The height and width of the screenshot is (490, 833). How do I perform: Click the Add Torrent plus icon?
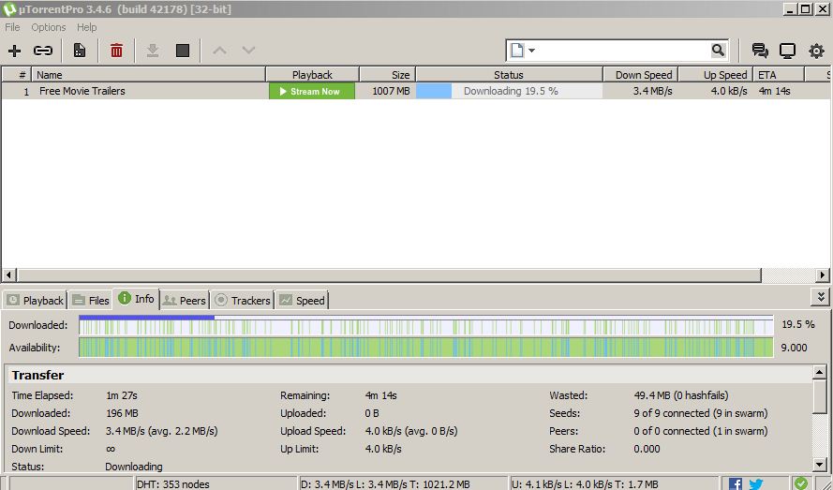[x=14, y=51]
